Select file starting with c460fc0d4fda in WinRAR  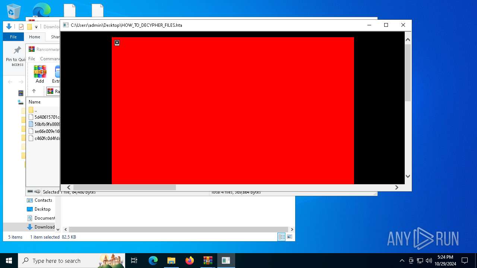pyautogui.click(x=44, y=138)
